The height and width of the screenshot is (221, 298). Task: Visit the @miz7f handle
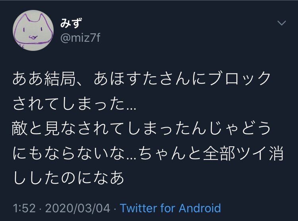[x=80, y=38]
